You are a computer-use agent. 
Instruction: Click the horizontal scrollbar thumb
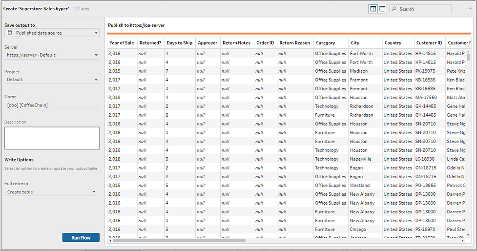pyautogui.click(x=179, y=241)
